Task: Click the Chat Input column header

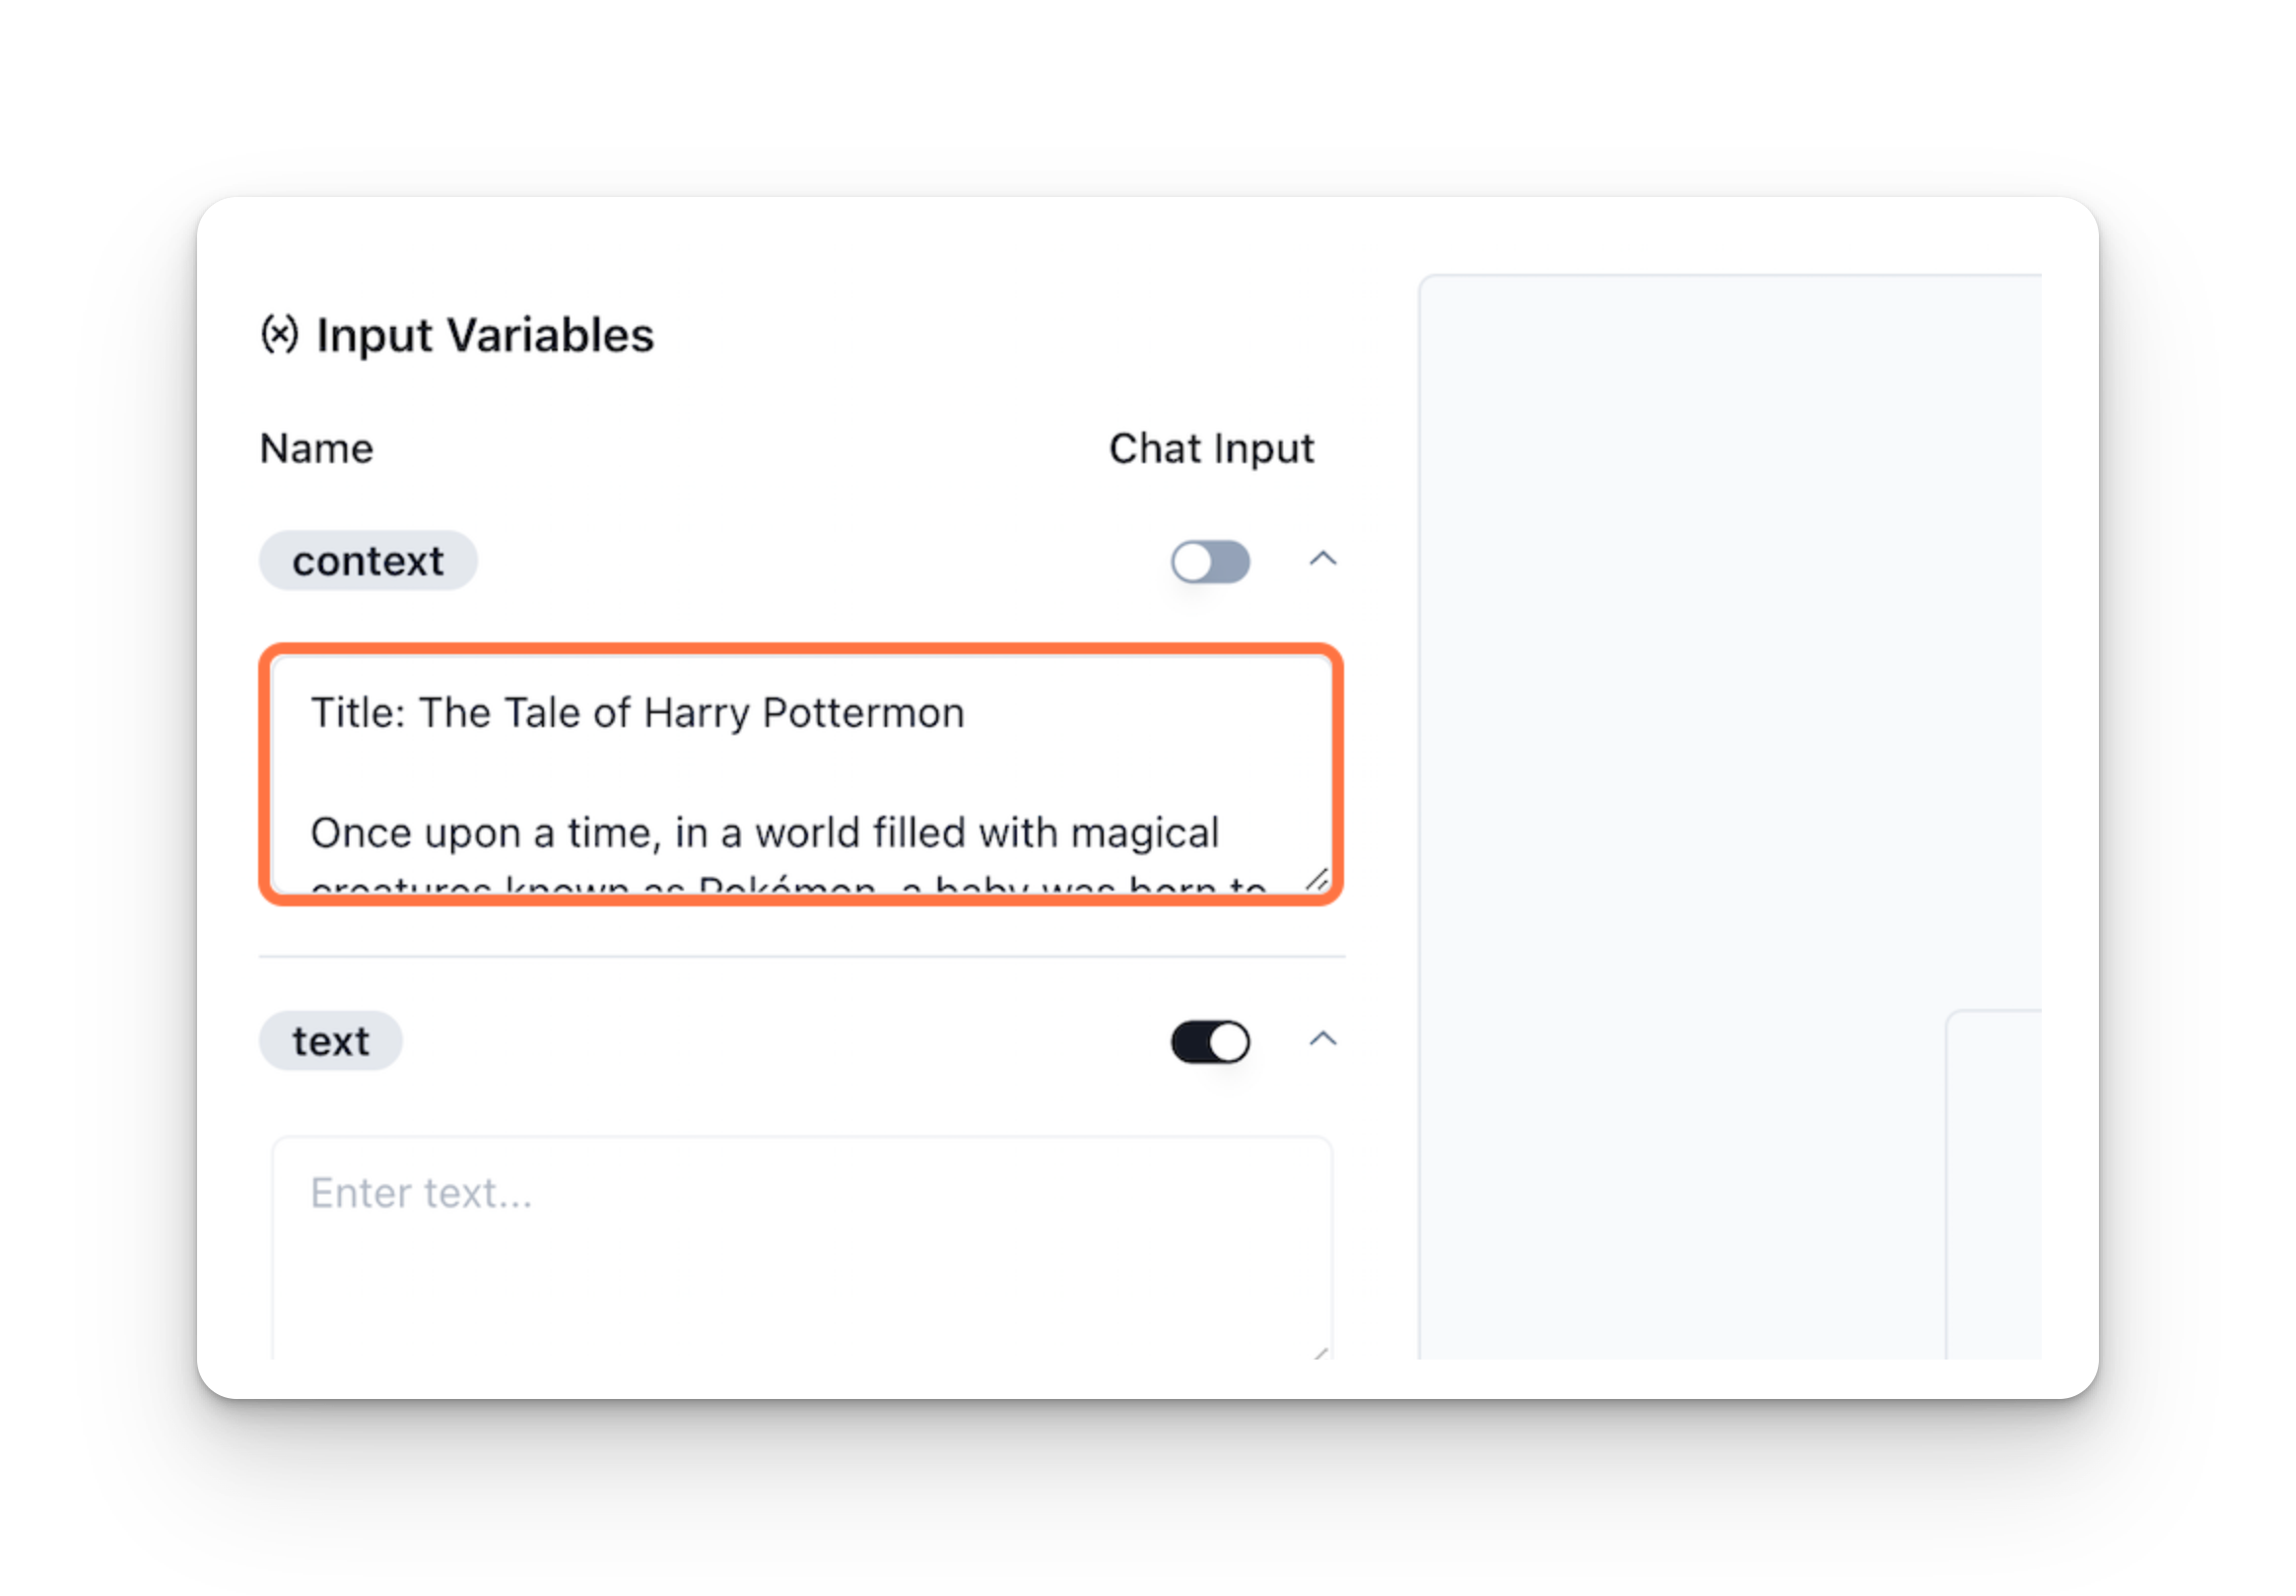Action: [1211, 449]
